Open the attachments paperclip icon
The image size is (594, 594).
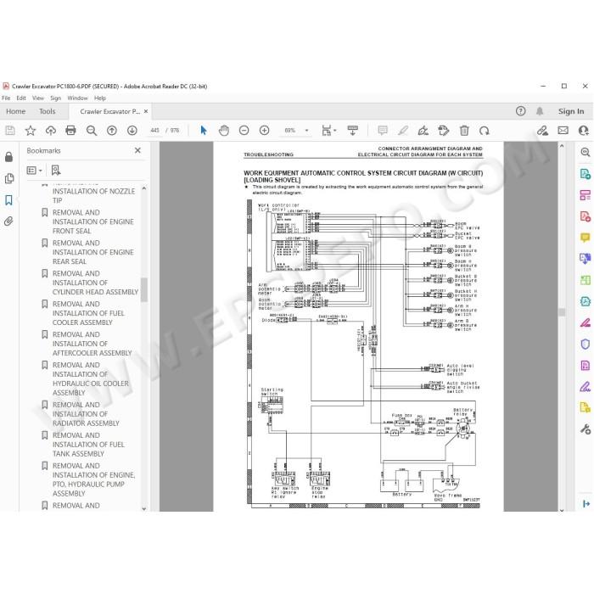pos(8,221)
